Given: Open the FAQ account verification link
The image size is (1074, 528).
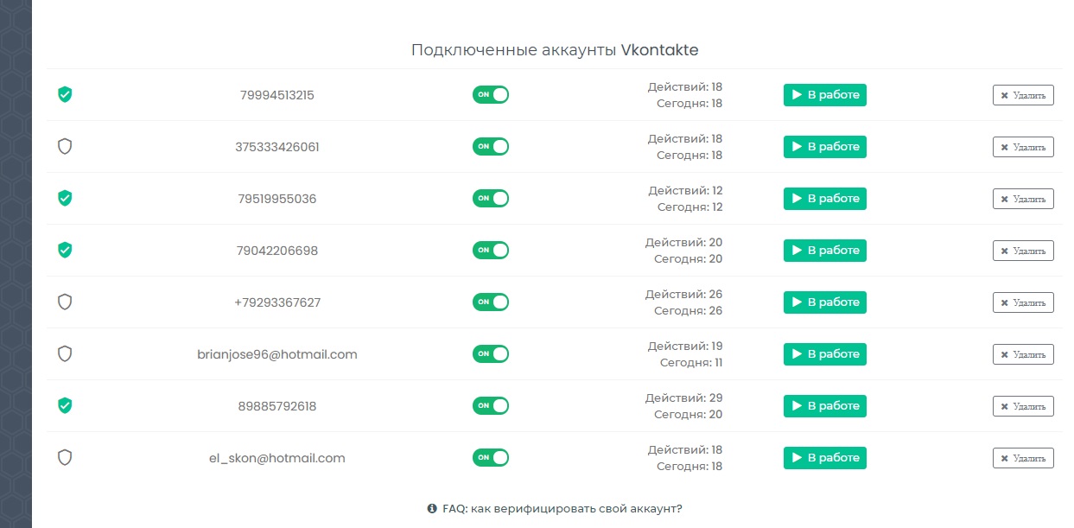Looking at the screenshot, I should point(562,509).
